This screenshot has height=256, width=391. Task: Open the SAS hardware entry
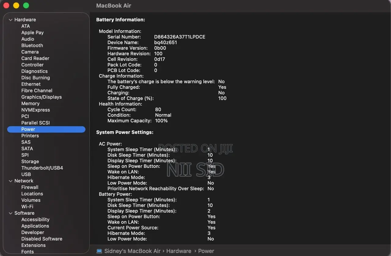[x=26, y=142]
